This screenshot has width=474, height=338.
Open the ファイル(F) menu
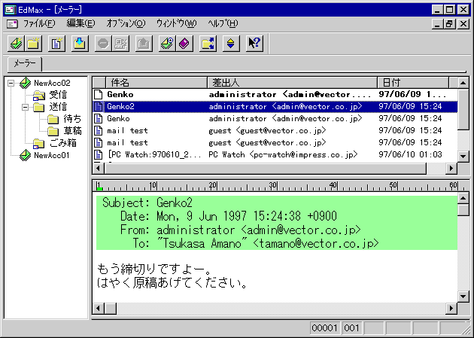39,23
